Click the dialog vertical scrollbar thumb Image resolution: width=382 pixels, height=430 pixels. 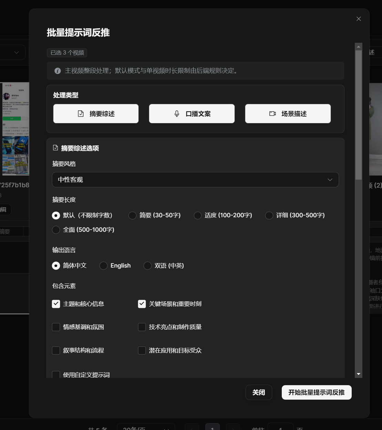pyautogui.click(x=359, y=115)
